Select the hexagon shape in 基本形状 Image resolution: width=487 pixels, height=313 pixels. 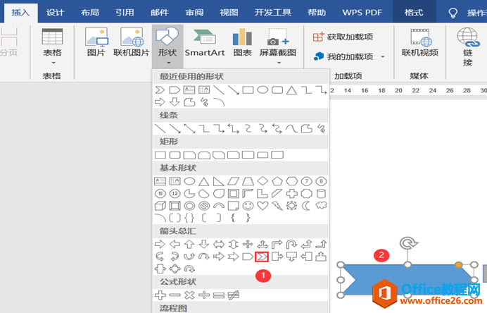click(x=291, y=181)
